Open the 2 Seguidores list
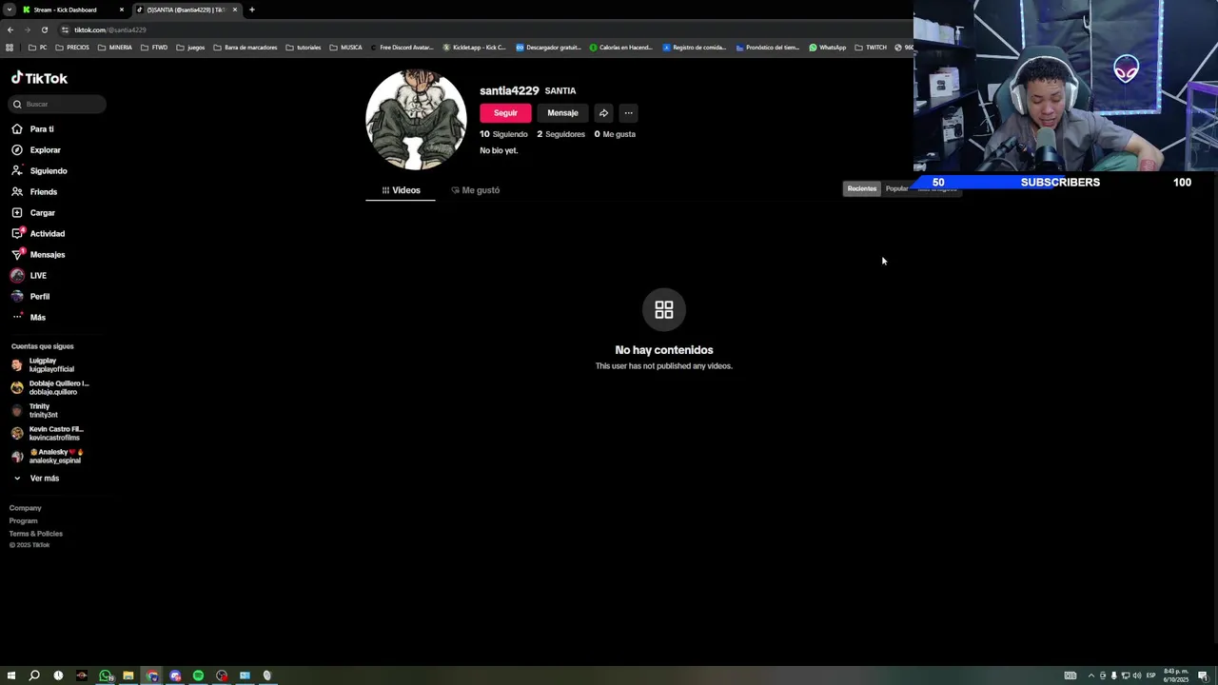Viewport: 1218px width, 685px height. pos(560,134)
